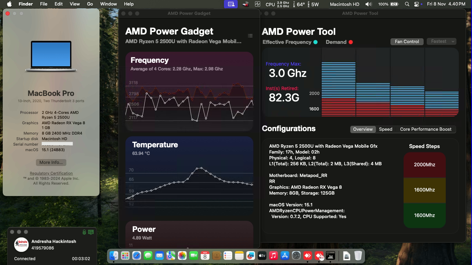Click the dark bar-chart app icon in Dock
The width and height of the screenshot is (472, 265).
pyautogui.click(x=330, y=256)
